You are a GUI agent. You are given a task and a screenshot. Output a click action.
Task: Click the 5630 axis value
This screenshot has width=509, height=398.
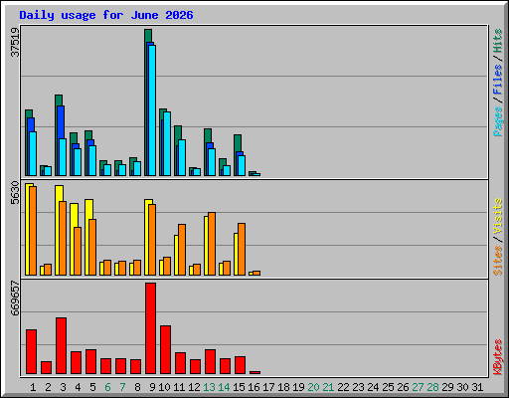pyautogui.click(x=15, y=193)
